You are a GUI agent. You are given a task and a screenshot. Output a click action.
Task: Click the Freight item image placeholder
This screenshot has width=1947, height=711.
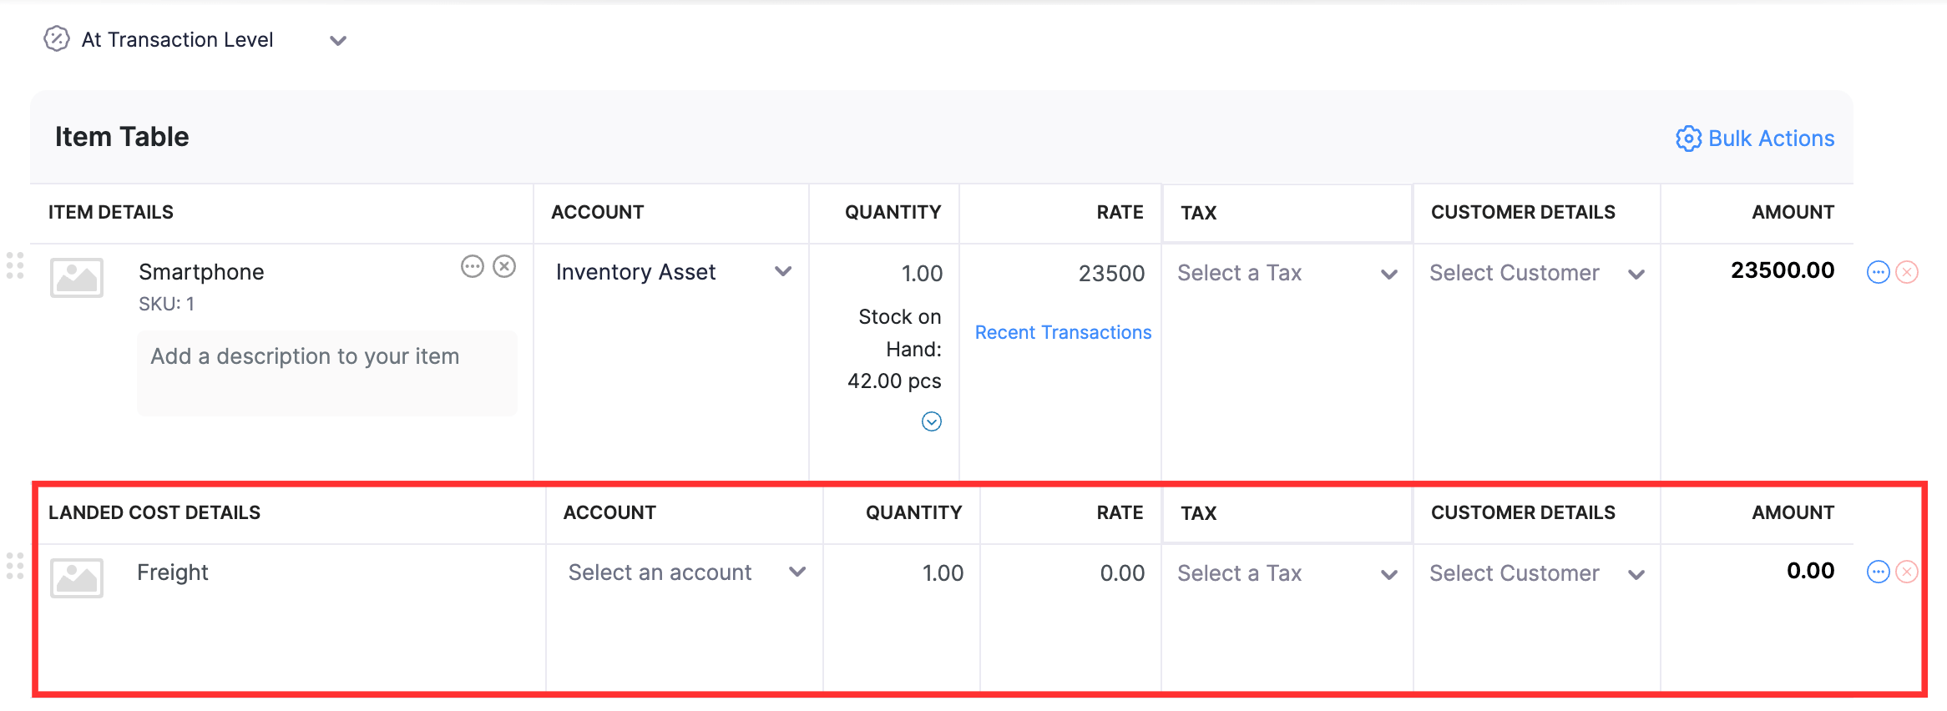tap(77, 578)
